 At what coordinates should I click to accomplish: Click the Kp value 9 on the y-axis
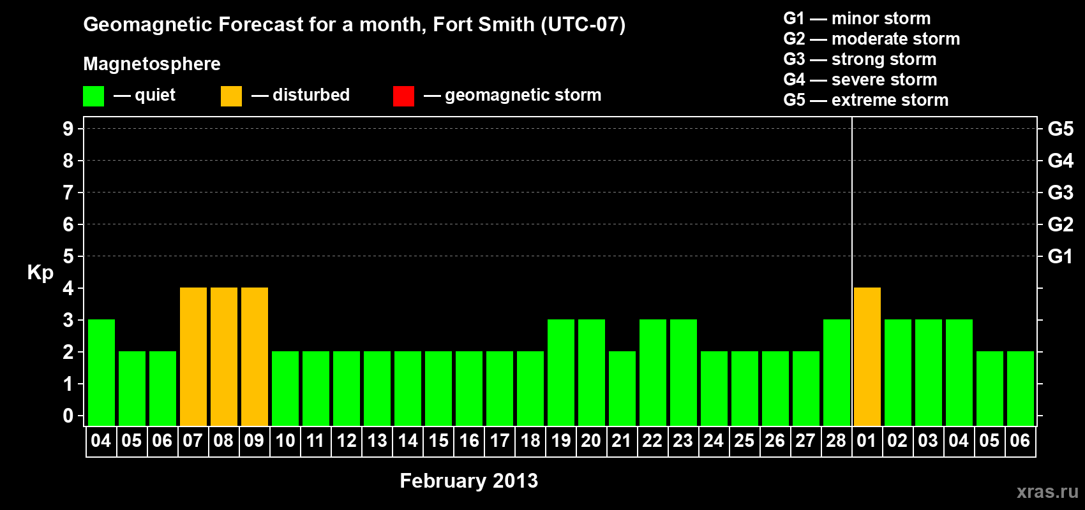tap(68, 129)
